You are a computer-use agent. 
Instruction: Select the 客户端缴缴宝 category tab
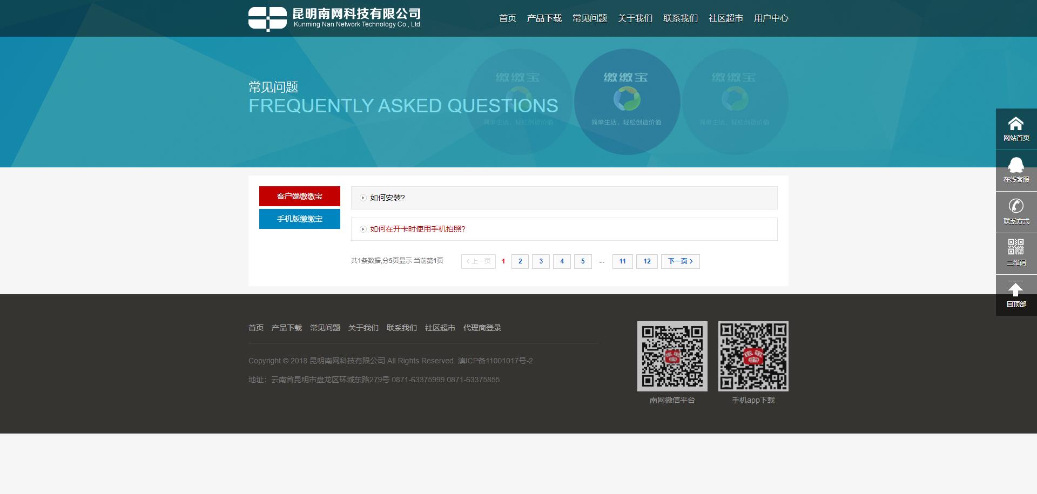coord(300,196)
